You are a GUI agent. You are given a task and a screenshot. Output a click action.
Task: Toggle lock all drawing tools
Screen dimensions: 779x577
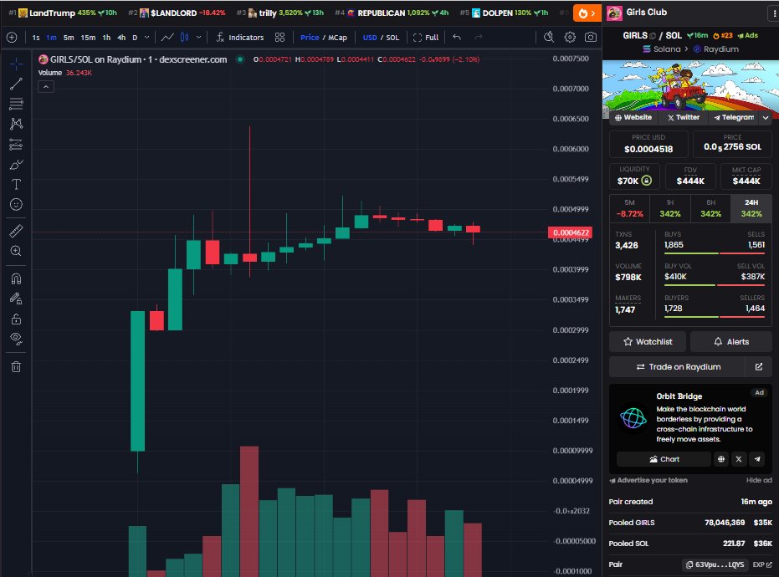[16, 319]
